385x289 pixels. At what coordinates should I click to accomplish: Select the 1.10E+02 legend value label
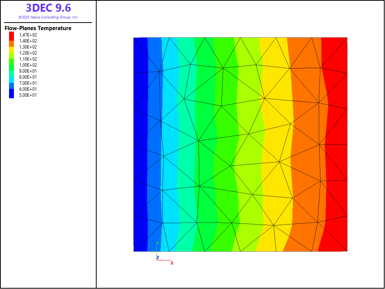[28, 59]
